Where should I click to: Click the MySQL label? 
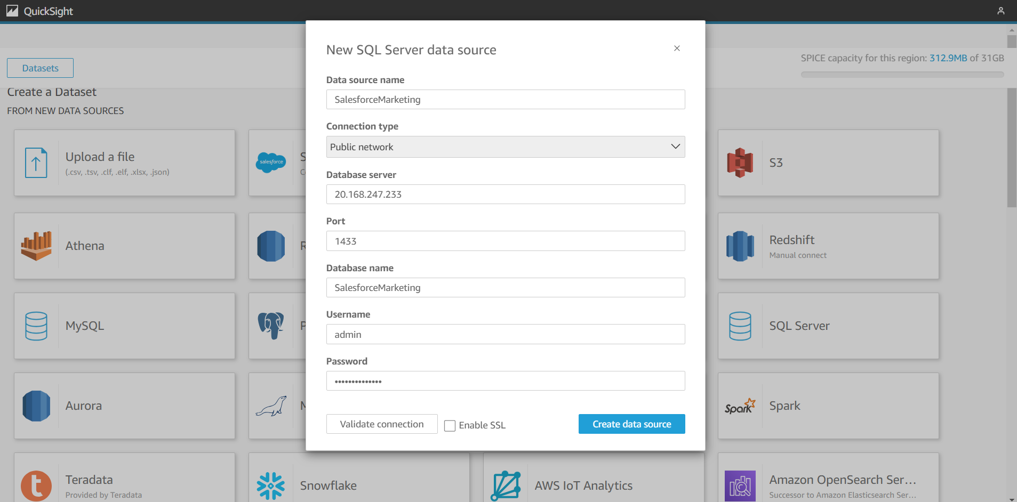click(85, 326)
